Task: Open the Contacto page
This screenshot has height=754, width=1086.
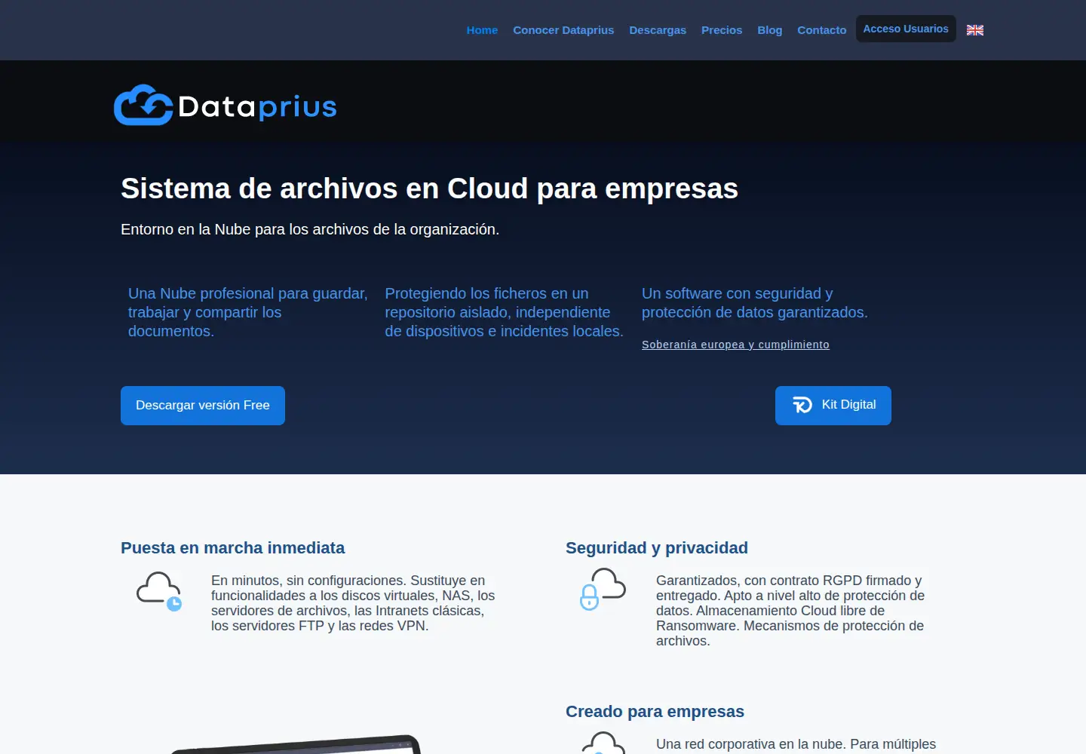Action: [821, 30]
